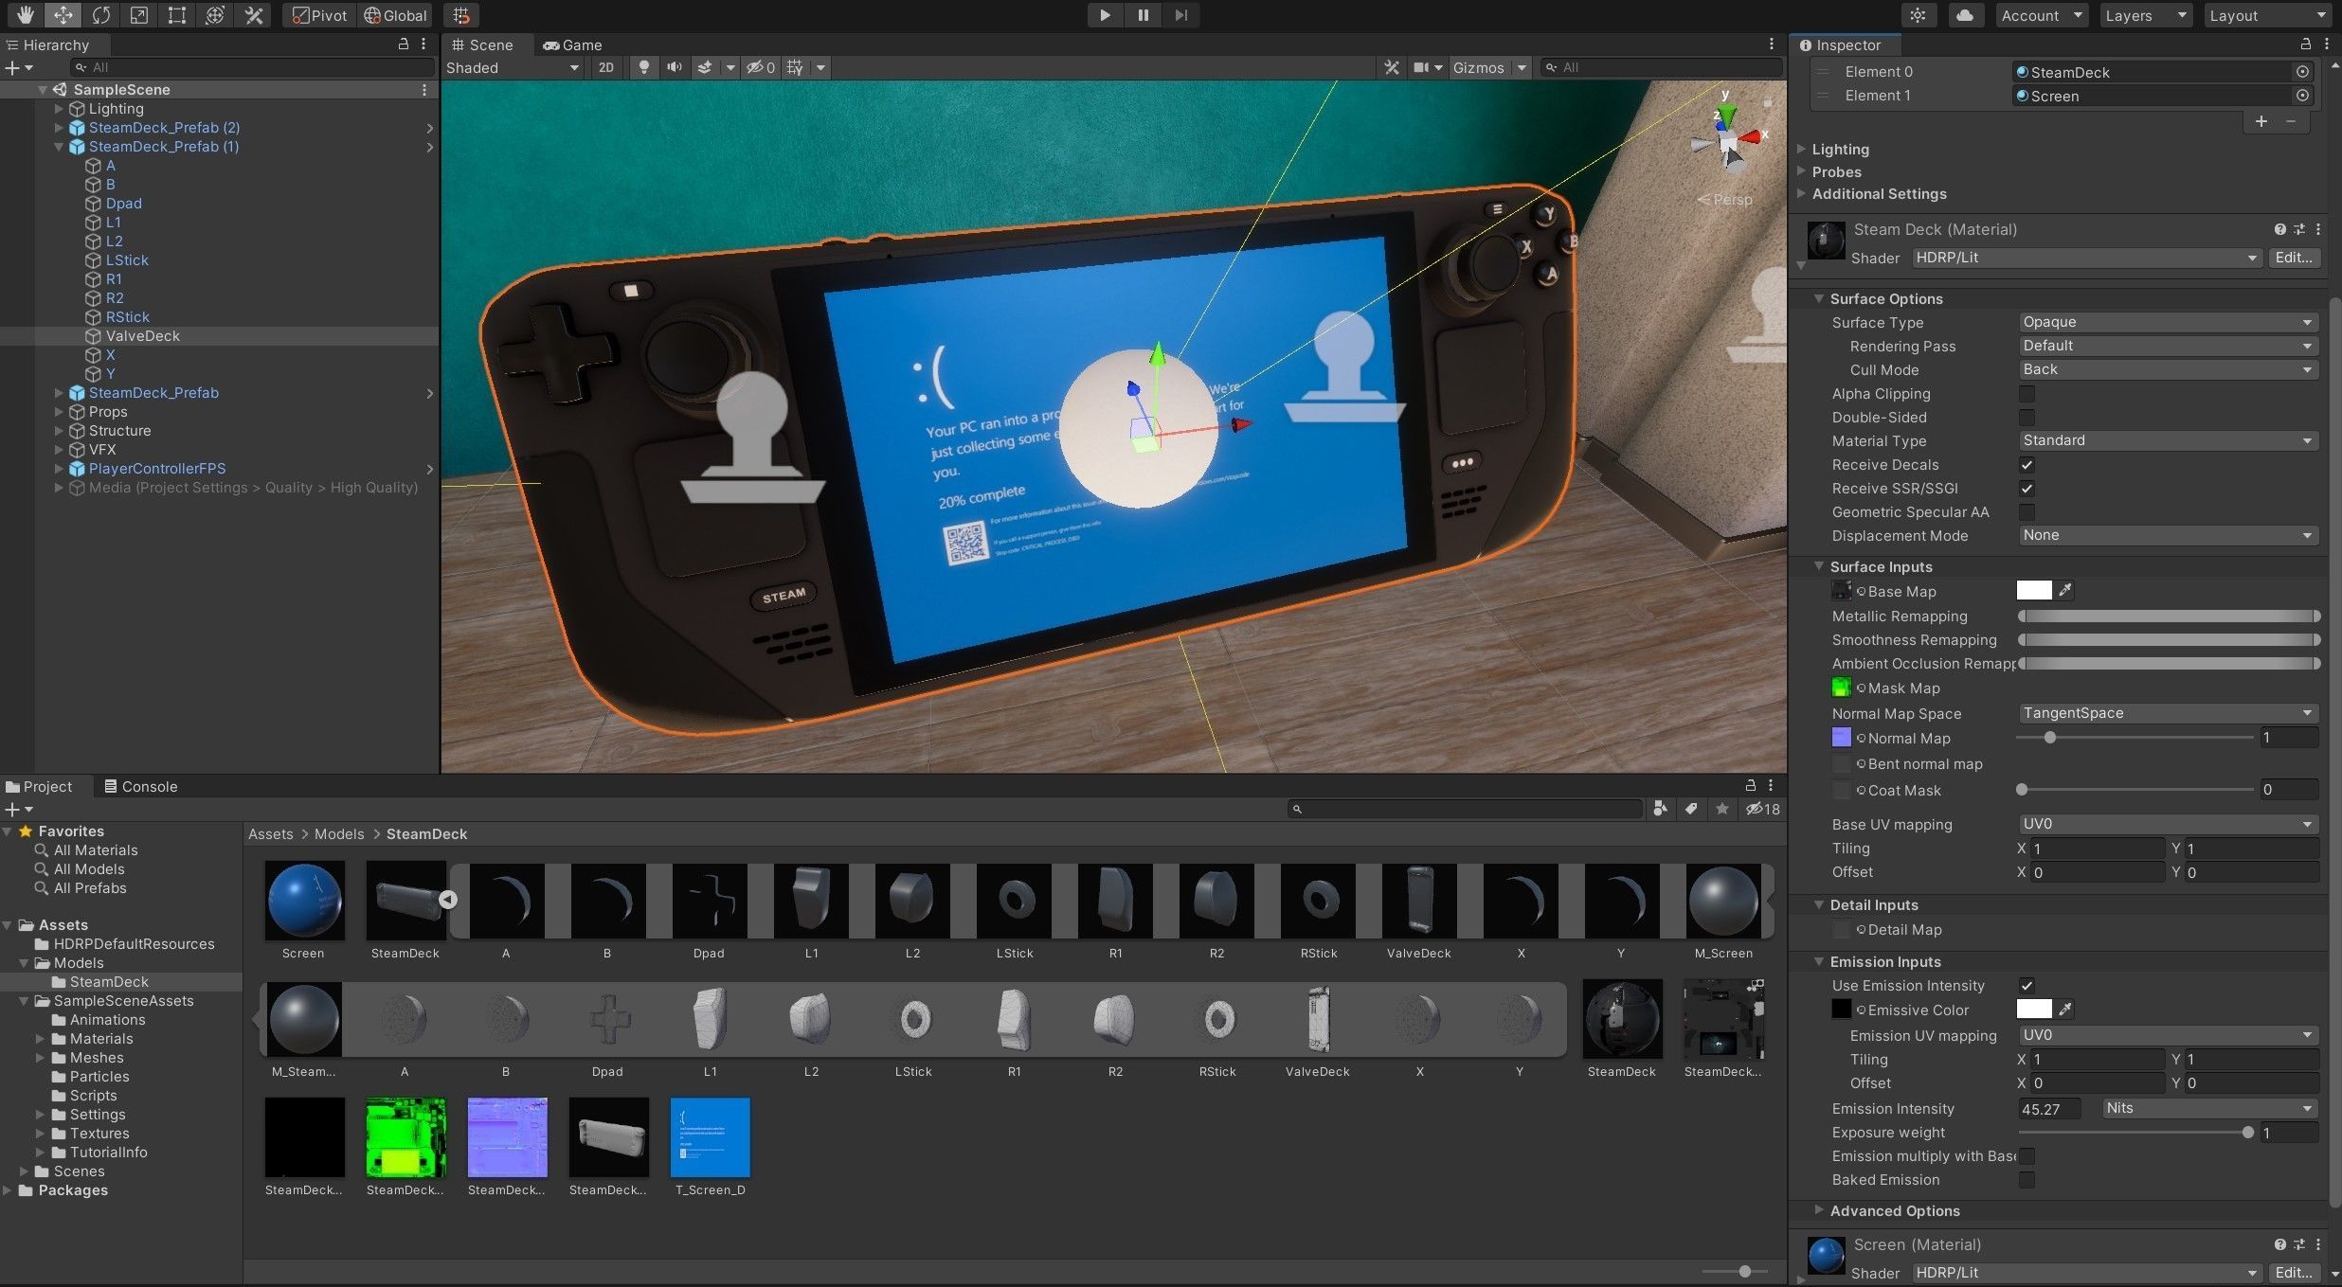Select the combined Transform tool
The image size is (2342, 1287).
[x=215, y=15]
